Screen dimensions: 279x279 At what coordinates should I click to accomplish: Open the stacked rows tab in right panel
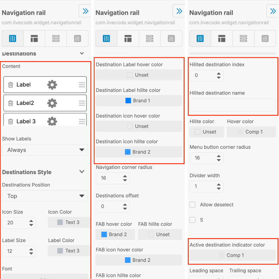tap(243, 38)
